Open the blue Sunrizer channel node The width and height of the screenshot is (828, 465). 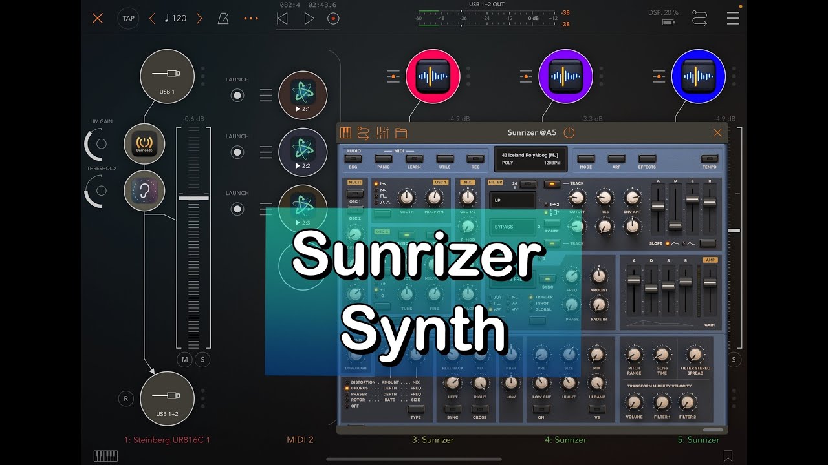[x=698, y=76]
